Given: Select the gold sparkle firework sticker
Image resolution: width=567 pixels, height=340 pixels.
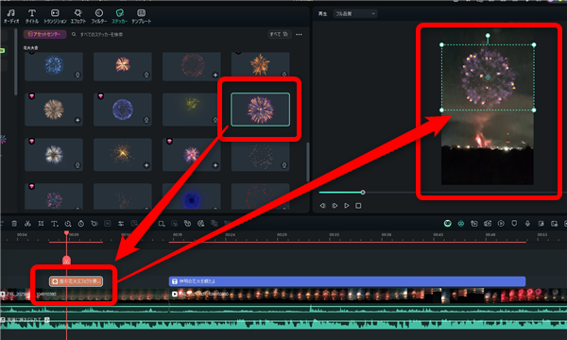Looking at the screenshot, I should (123, 155).
